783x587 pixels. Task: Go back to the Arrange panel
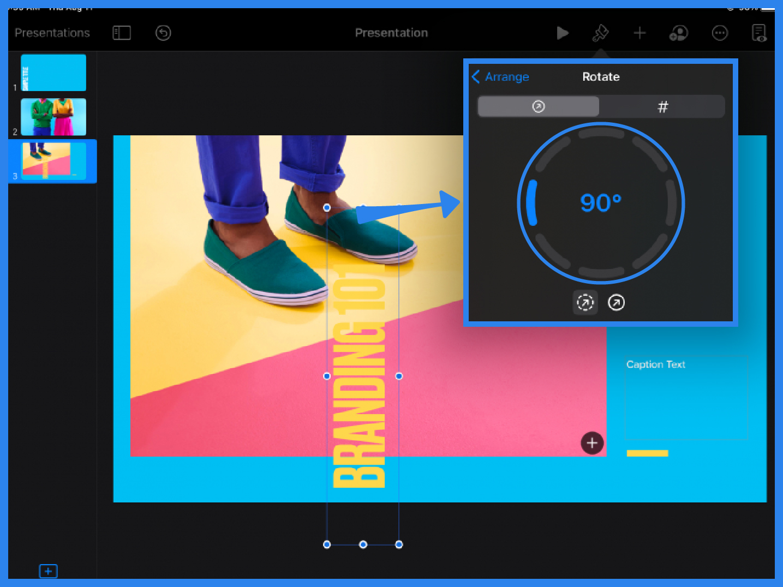point(500,77)
